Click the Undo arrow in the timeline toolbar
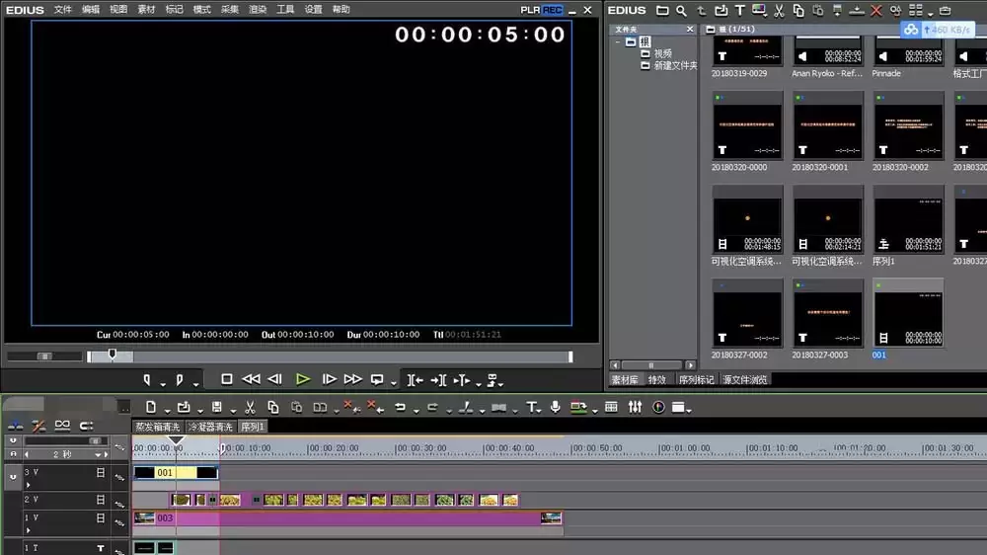987x555 pixels. pyautogui.click(x=400, y=408)
